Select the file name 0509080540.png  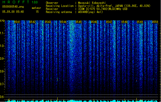13,7
